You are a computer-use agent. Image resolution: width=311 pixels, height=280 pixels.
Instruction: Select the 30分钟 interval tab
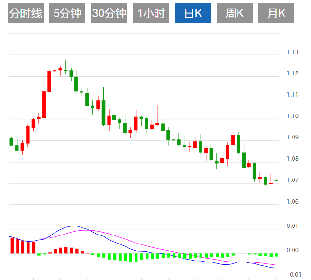pos(109,13)
